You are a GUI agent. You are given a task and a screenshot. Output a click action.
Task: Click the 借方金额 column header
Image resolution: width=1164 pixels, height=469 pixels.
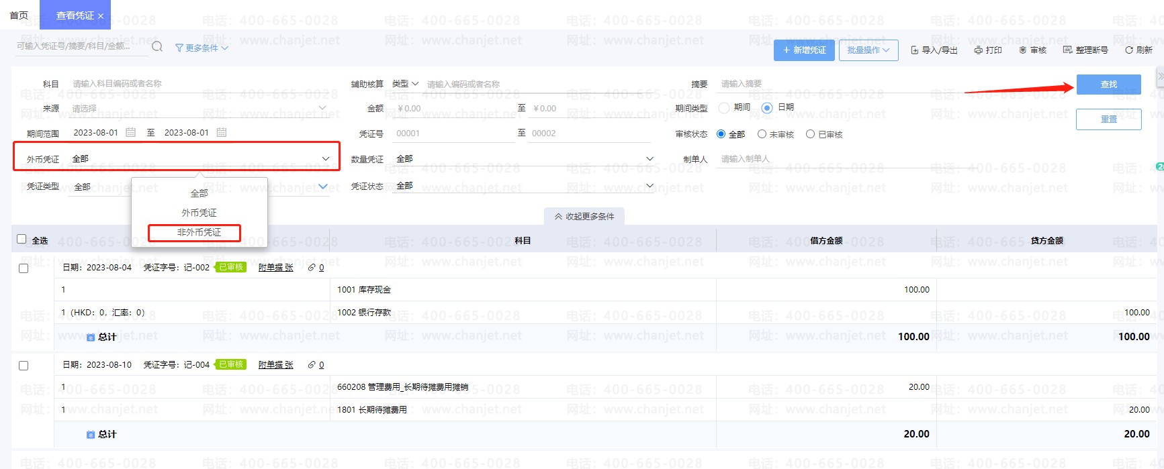[x=826, y=240]
